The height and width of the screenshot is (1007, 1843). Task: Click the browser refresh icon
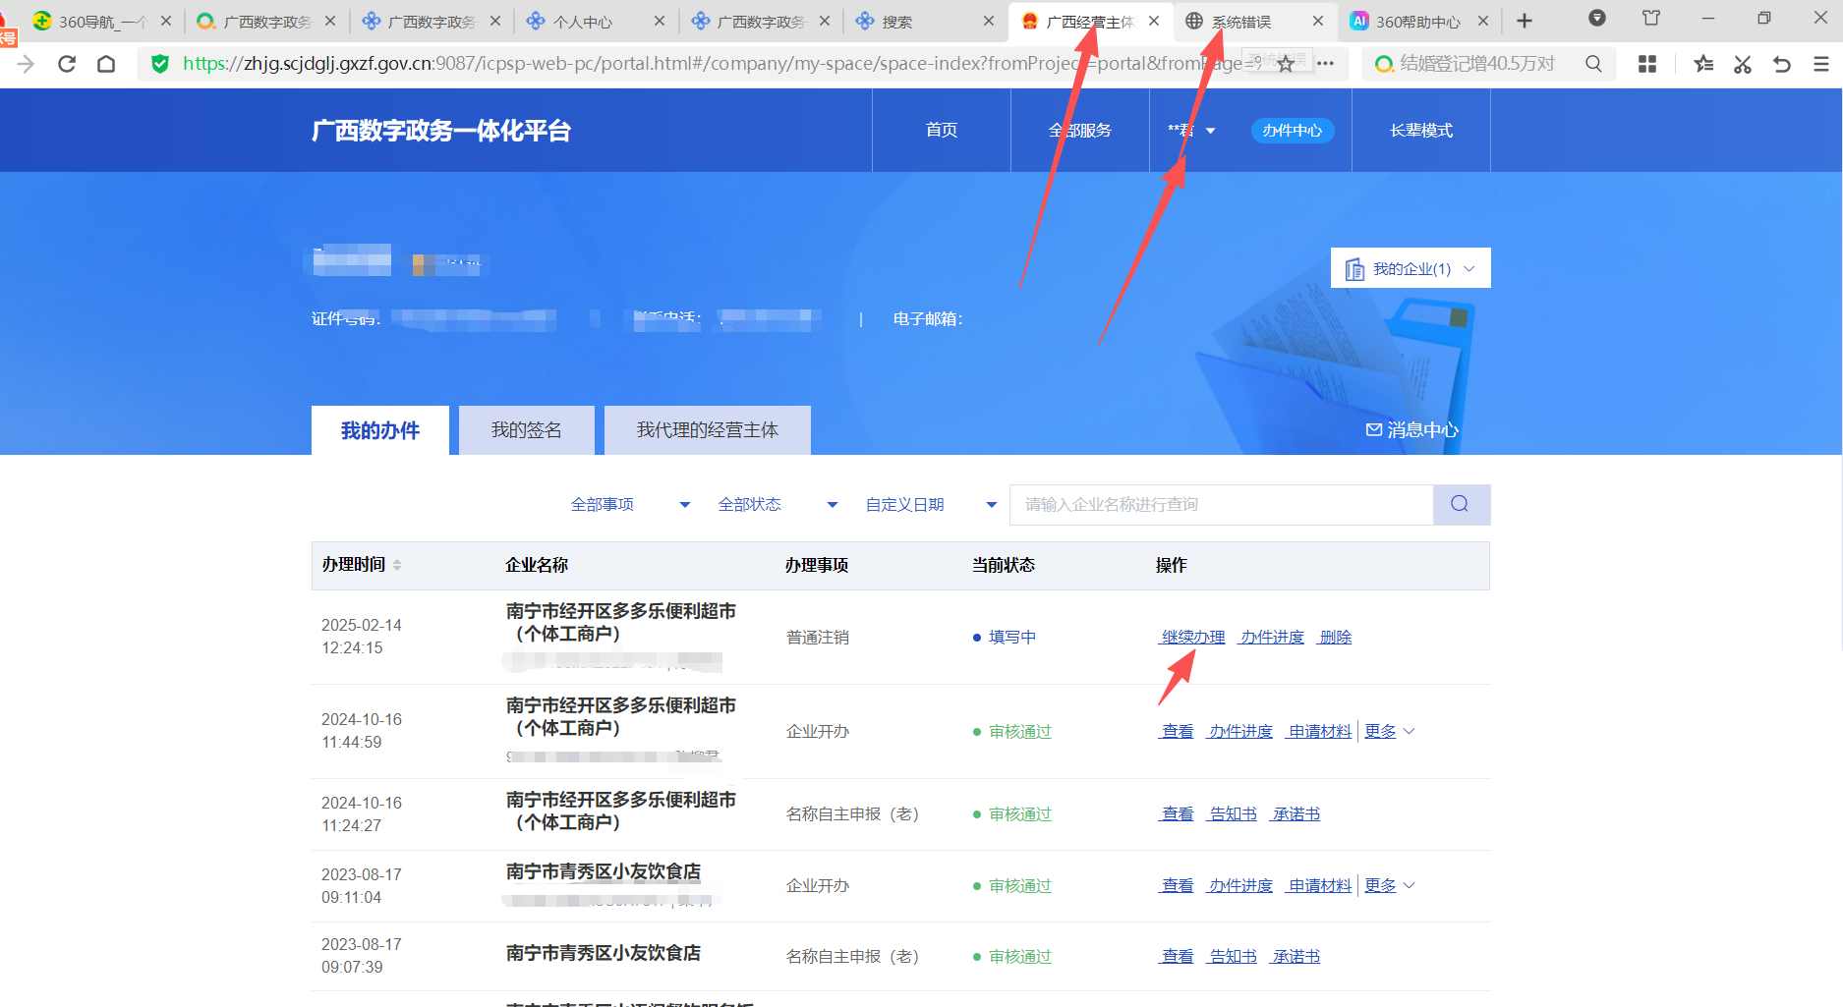[67, 64]
